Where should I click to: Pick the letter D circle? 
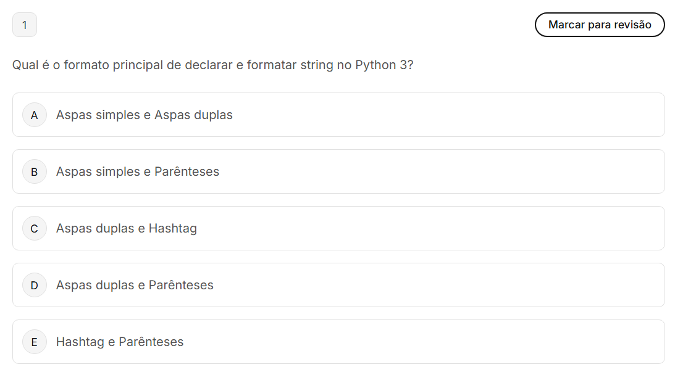tap(35, 285)
